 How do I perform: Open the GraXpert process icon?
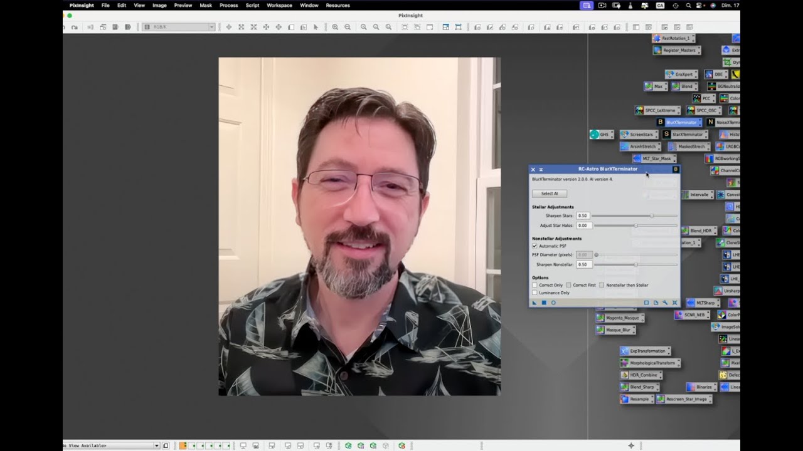coord(681,74)
